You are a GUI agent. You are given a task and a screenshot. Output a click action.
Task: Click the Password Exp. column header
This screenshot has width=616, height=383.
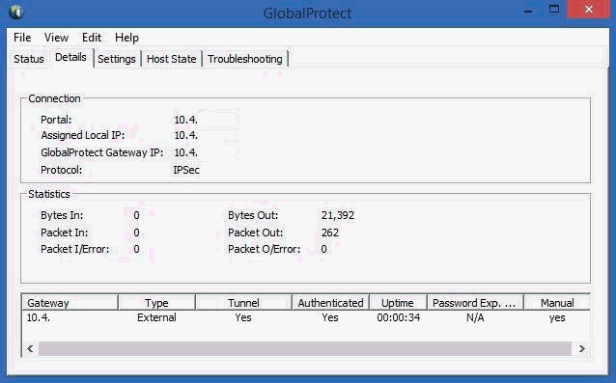tap(475, 303)
